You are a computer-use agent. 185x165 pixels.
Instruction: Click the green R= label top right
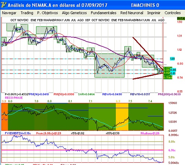click(181, 18)
